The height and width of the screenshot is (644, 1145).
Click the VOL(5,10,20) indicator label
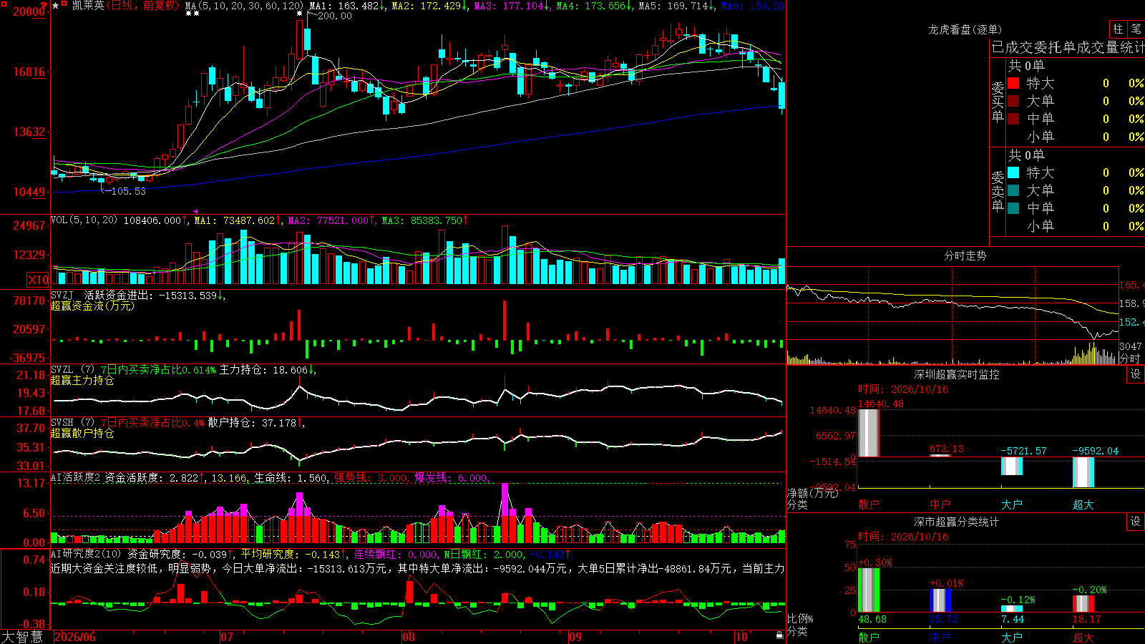tap(84, 220)
